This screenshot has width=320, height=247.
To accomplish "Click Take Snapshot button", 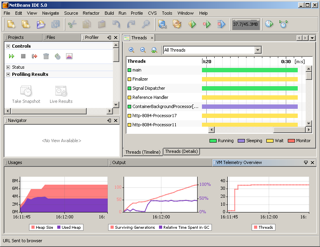I will pyautogui.click(x=26, y=95).
